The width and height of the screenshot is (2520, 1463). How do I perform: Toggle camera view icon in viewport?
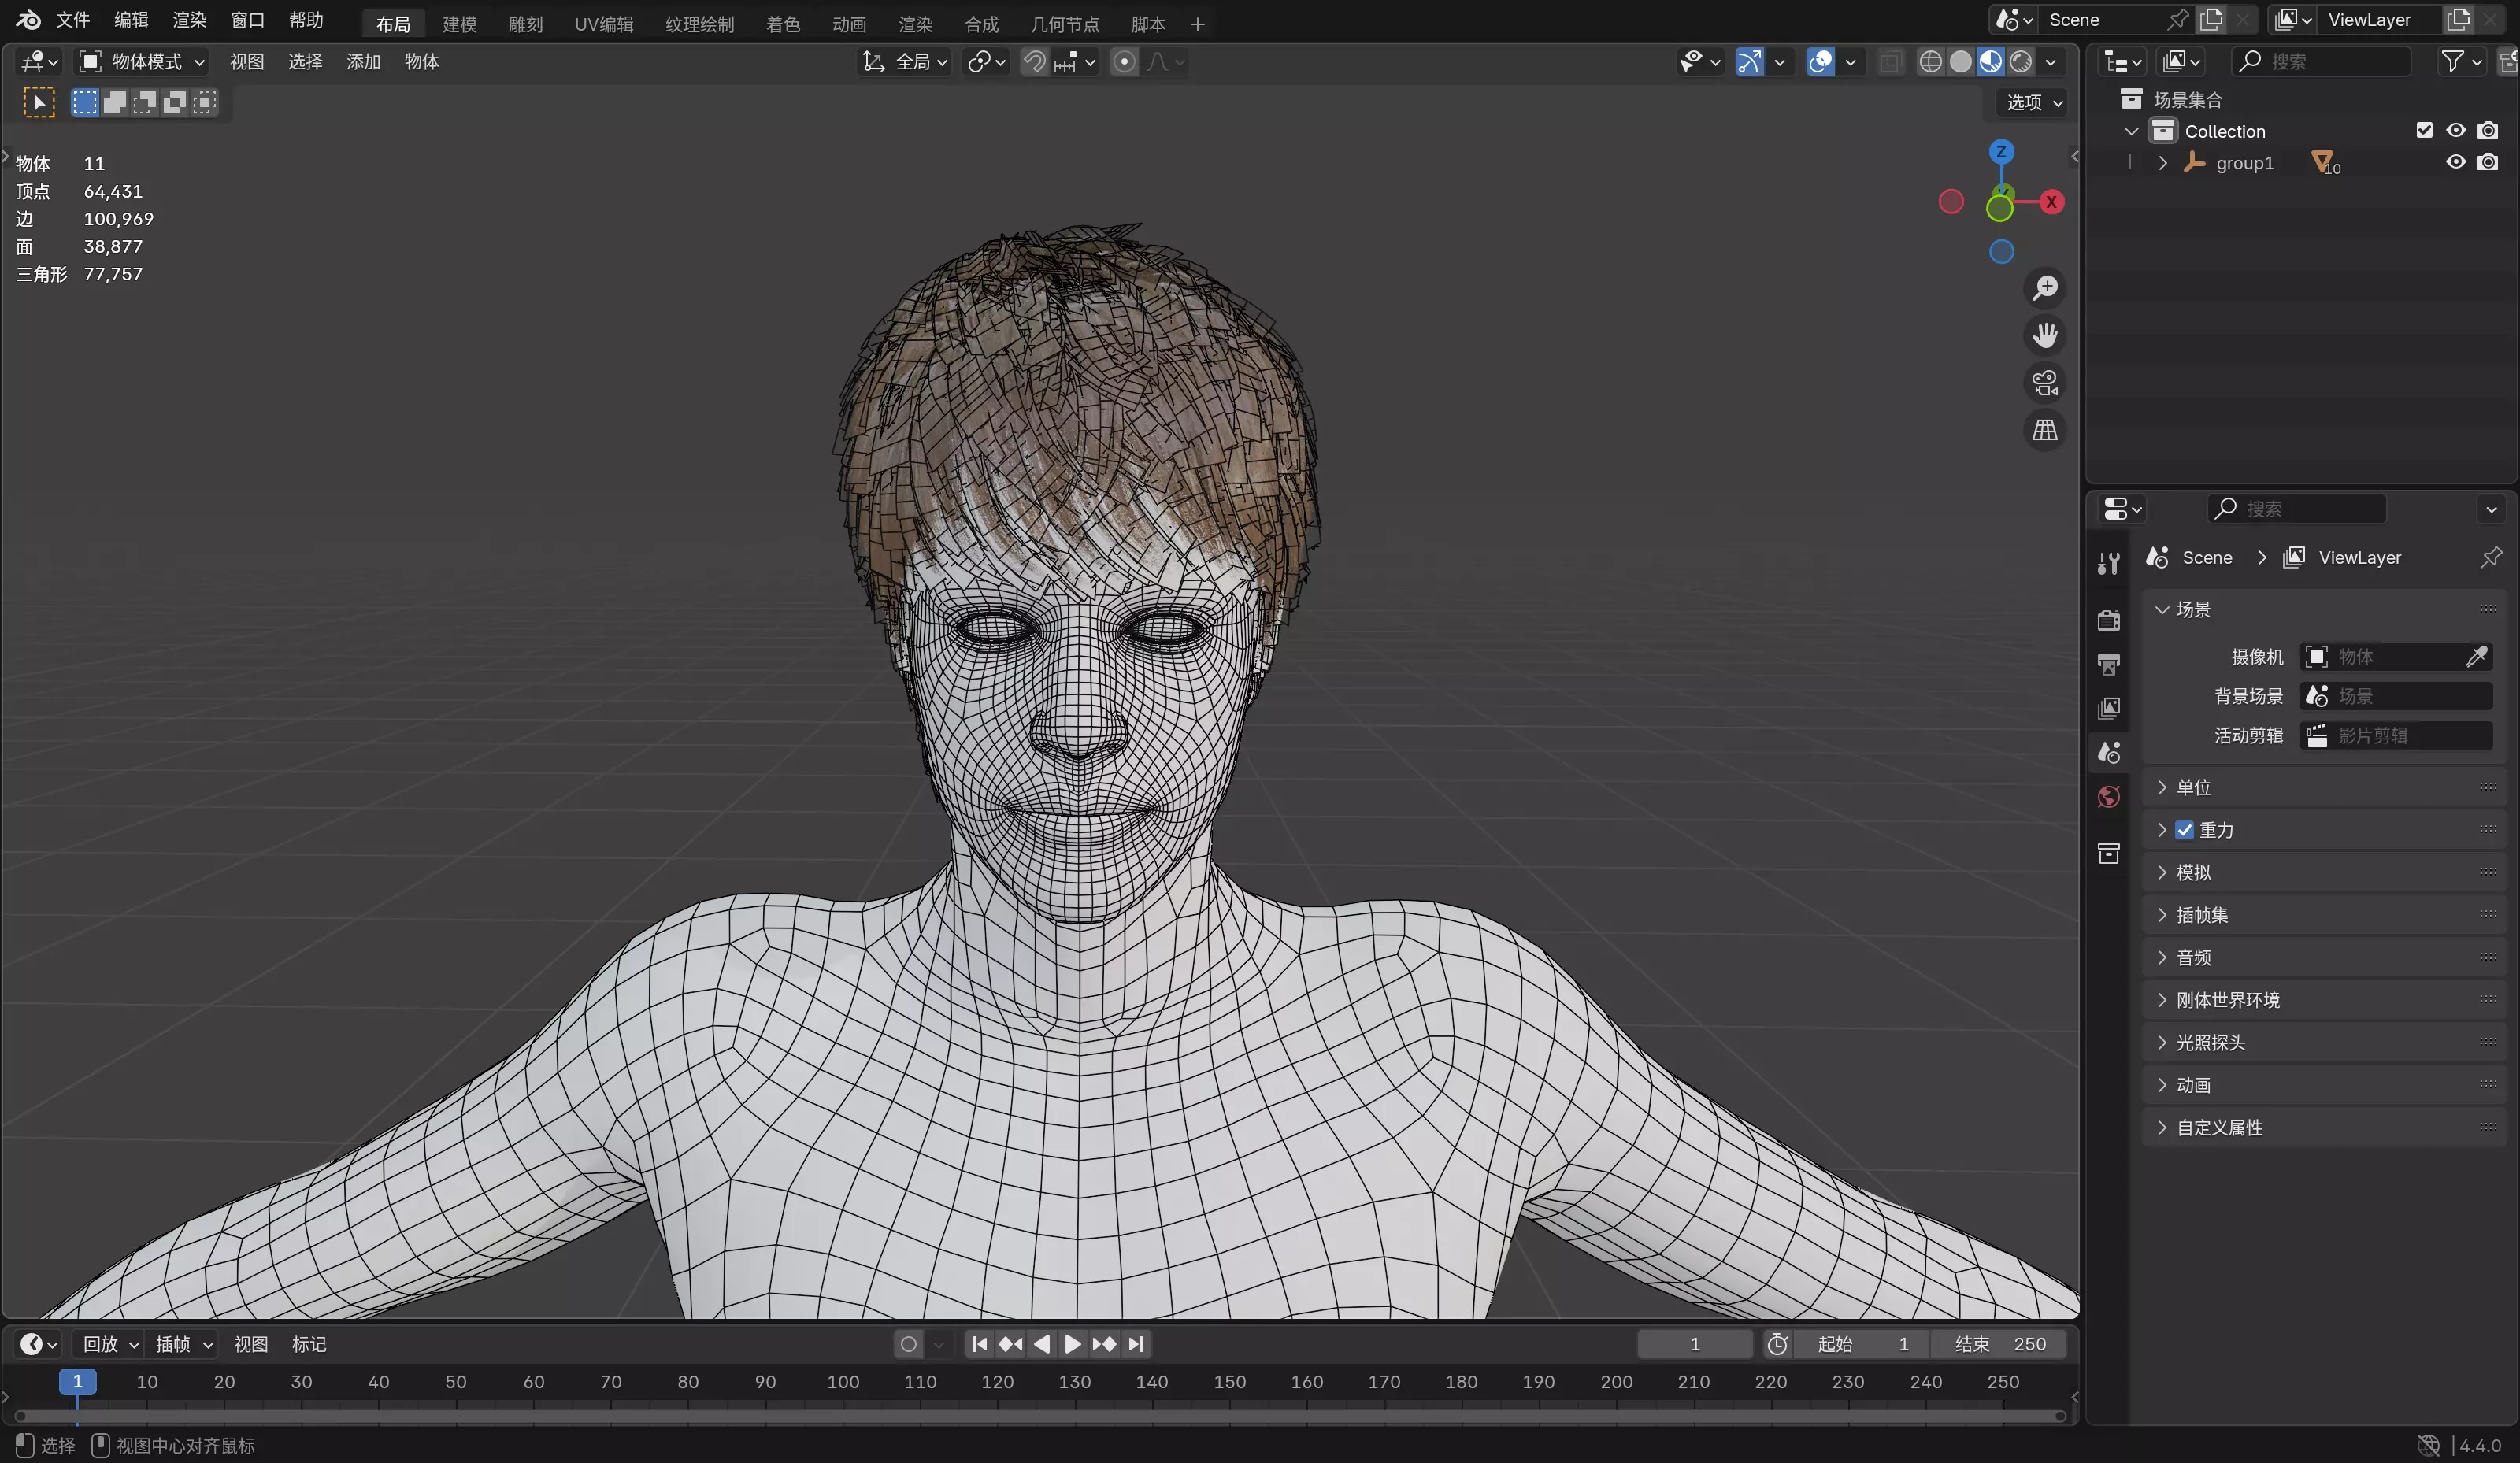(x=2045, y=382)
